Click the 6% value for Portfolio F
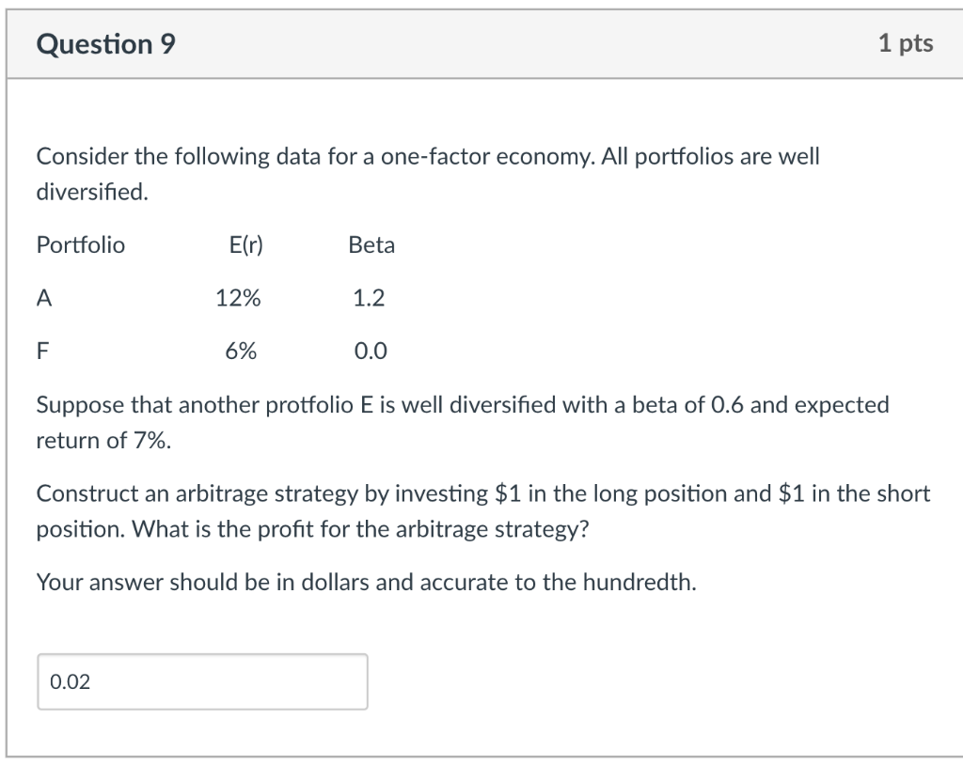Image resolution: width=963 pixels, height=766 pixels. point(243,351)
